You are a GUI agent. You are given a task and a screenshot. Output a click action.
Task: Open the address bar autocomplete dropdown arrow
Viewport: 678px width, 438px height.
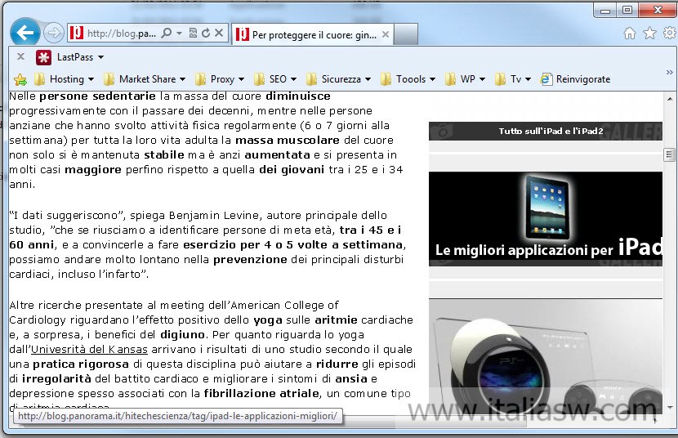[x=179, y=33]
